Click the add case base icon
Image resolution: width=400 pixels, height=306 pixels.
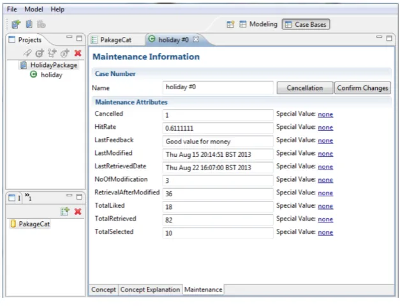(65, 212)
